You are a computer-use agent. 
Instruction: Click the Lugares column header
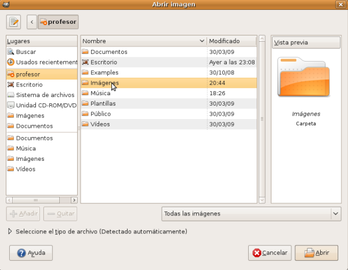(41, 41)
